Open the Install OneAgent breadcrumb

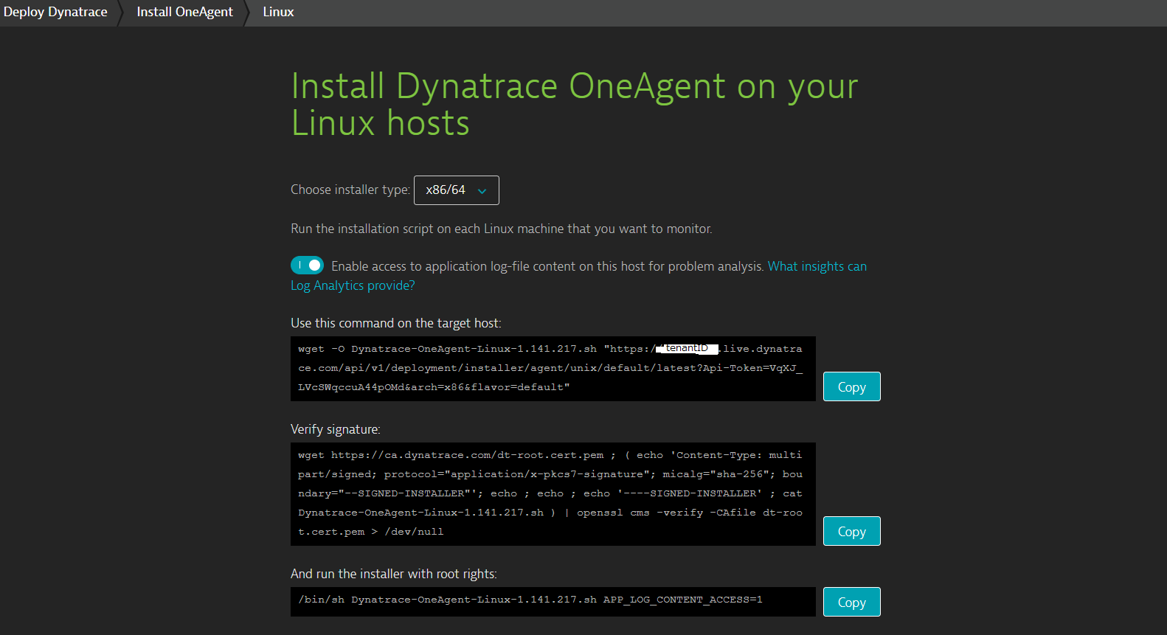[184, 12]
